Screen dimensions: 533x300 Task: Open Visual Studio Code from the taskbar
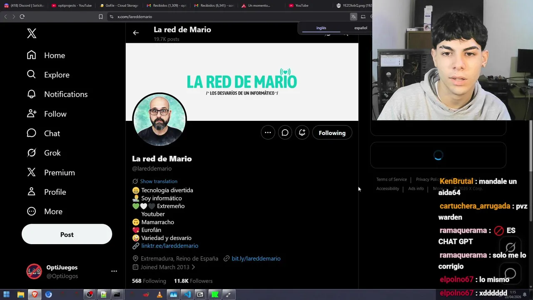tap(187, 295)
